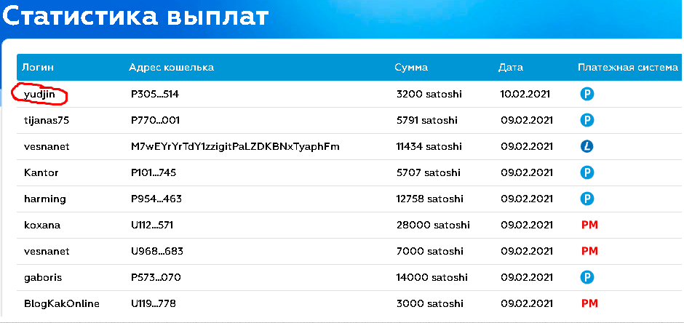
Task: Click the Сумма column header
Action: click(x=411, y=68)
